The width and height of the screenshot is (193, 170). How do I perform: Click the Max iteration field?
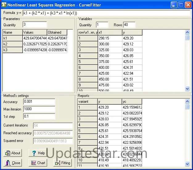tap(39, 109)
